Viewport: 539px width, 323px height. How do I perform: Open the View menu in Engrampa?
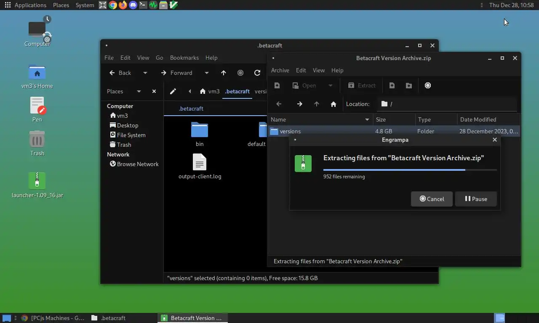click(x=318, y=70)
